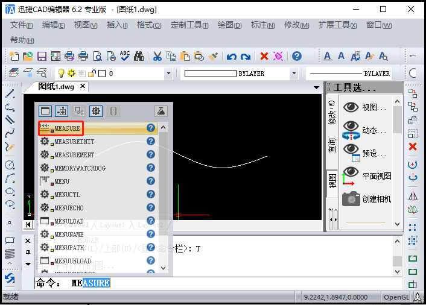The height and width of the screenshot is (305, 426).
Task: Select MENULOAD from suggestion list
Action: 98,221
